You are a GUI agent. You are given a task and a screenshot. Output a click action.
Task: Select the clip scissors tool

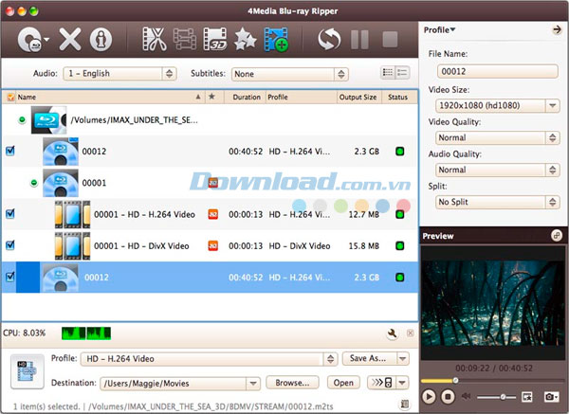[153, 40]
